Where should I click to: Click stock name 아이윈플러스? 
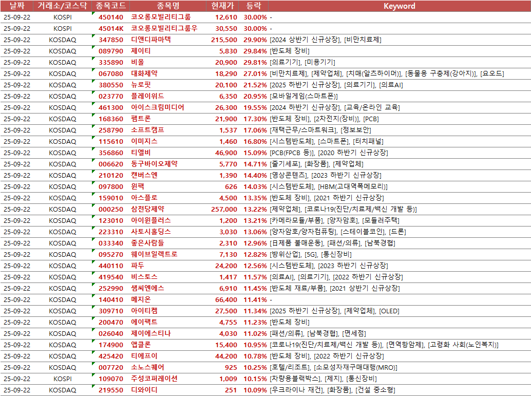[151, 220]
